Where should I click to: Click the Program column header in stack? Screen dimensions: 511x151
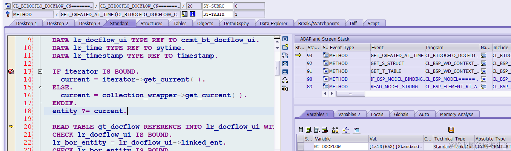[x=452, y=48]
